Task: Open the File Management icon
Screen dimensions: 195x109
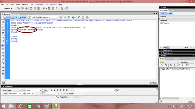Action: (x=69, y=17)
